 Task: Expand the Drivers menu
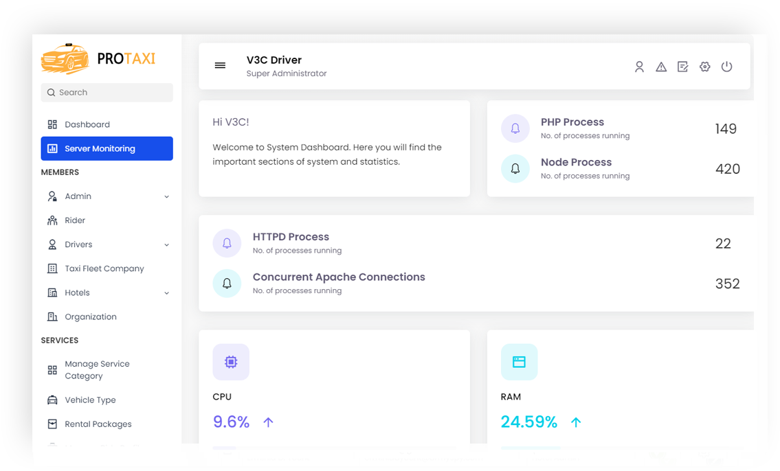pyautogui.click(x=78, y=244)
